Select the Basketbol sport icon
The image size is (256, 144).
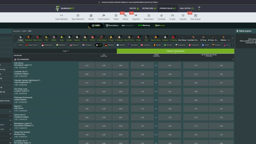pyautogui.click(x=29, y=38)
